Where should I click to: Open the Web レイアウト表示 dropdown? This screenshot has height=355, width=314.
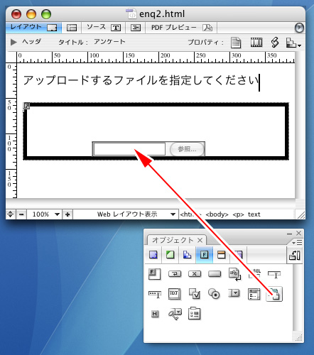126,214
